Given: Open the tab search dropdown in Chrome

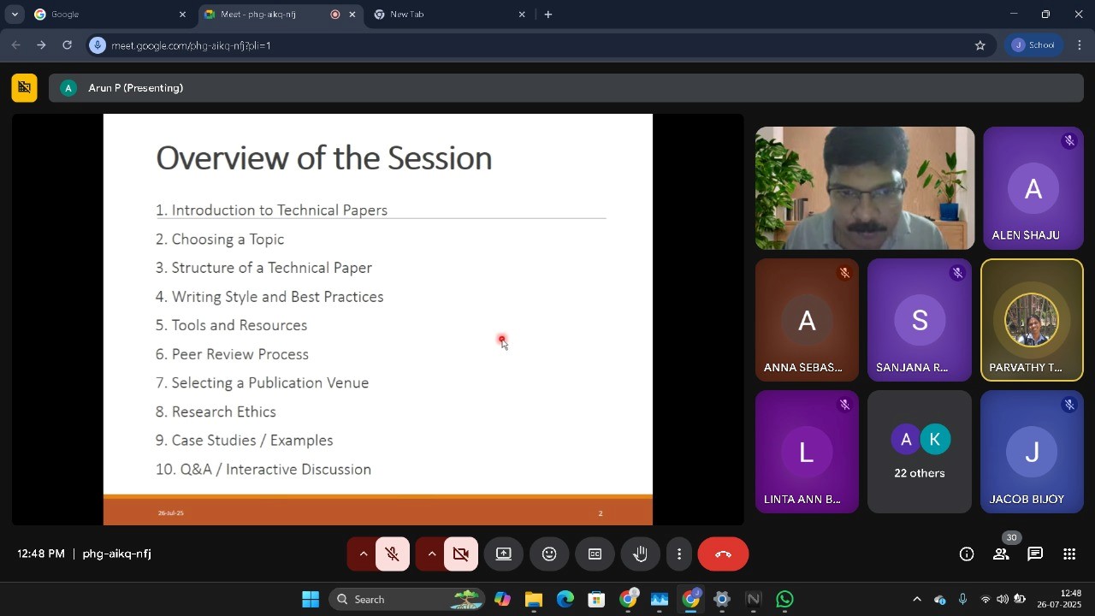Looking at the screenshot, I should pyautogui.click(x=15, y=15).
